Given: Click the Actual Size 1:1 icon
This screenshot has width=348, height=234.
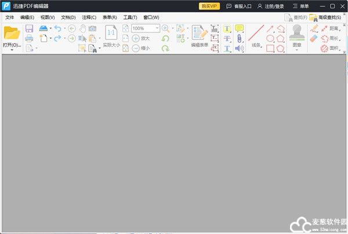Looking at the screenshot, I should (111, 32).
